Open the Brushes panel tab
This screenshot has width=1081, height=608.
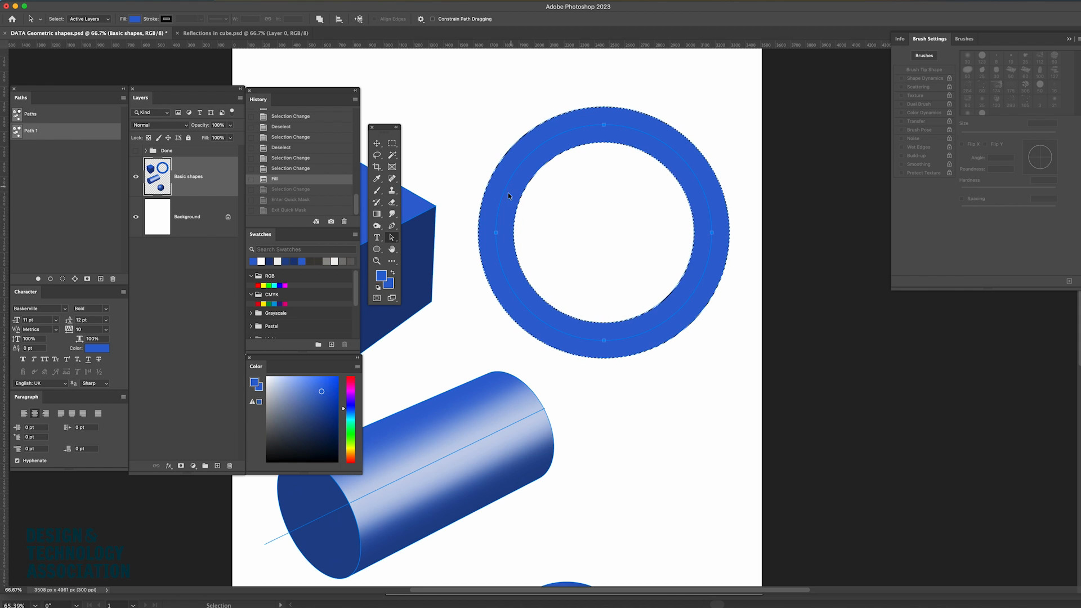[964, 39]
